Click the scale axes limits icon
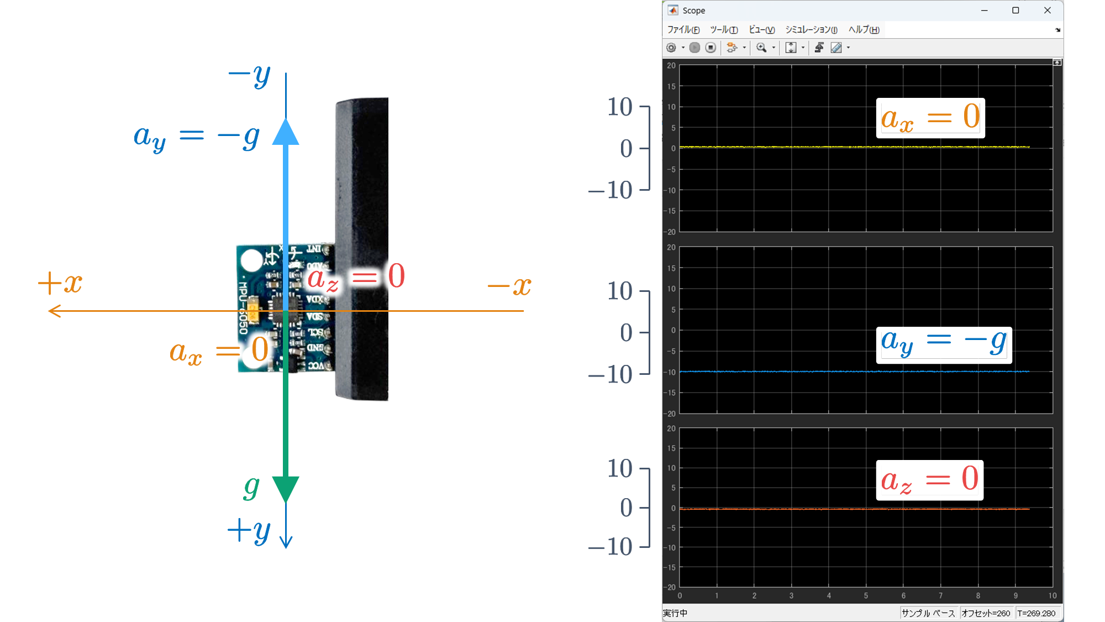Image resolution: width=1105 pixels, height=622 pixels. coord(791,48)
